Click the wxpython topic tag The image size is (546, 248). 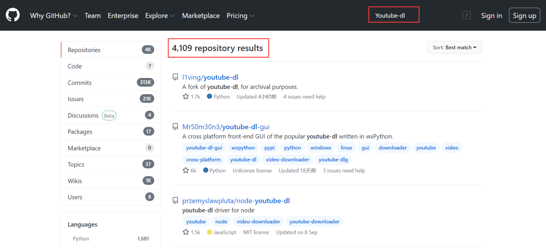point(243,148)
